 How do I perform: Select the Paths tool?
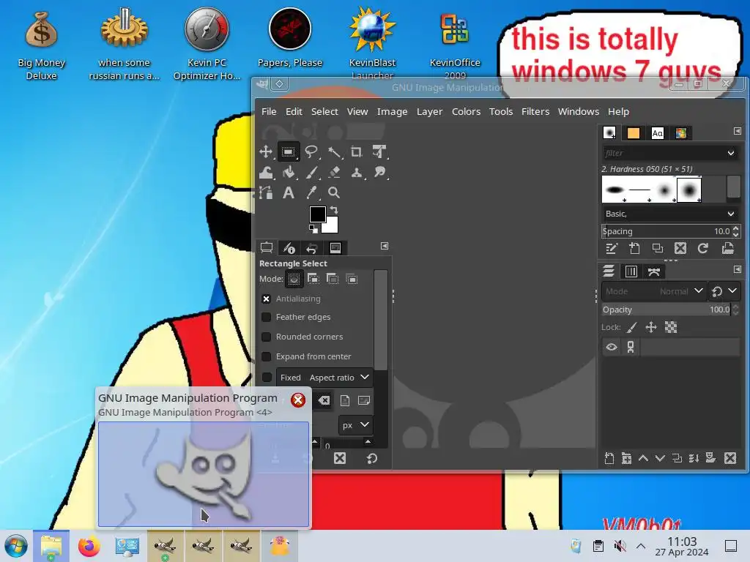pyautogui.click(x=266, y=192)
